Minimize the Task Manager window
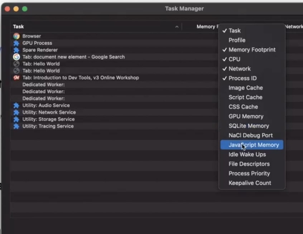Screen dimensions: 303x234 (x=16, y=9)
